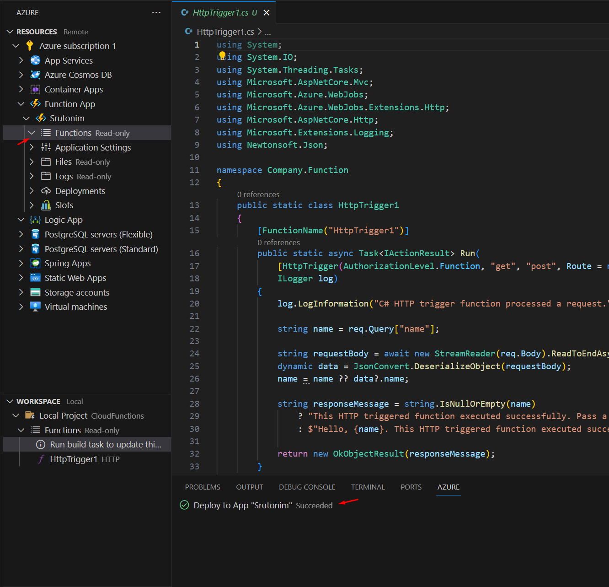Click Run build task to update item
609x587 pixels.
pos(105,445)
